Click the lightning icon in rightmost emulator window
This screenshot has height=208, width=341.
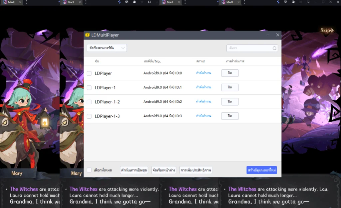tap(278, 2)
